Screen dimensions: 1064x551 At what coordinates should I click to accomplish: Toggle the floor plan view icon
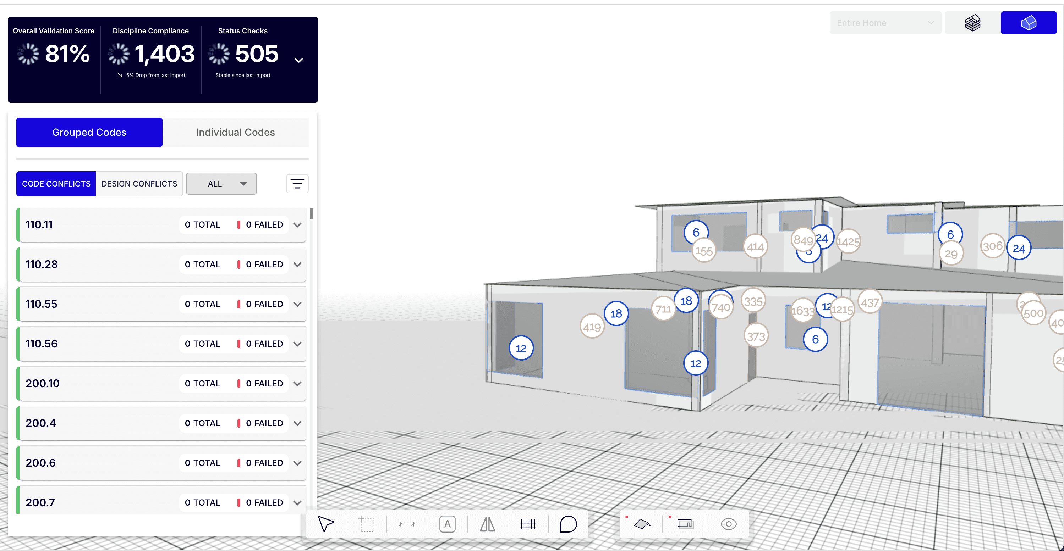click(685, 524)
